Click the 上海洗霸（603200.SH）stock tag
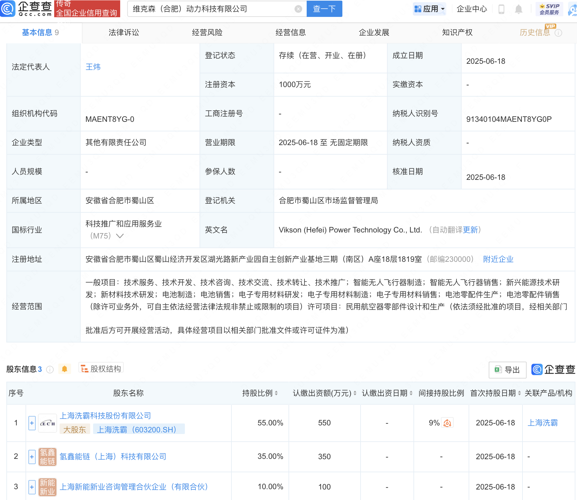Viewport: 577px width, 500px height. (139, 430)
